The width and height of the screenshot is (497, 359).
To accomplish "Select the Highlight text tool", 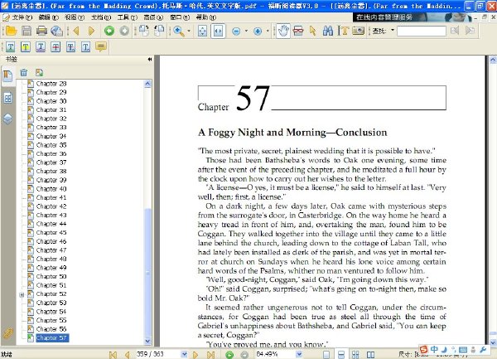I will click(26, 47).
